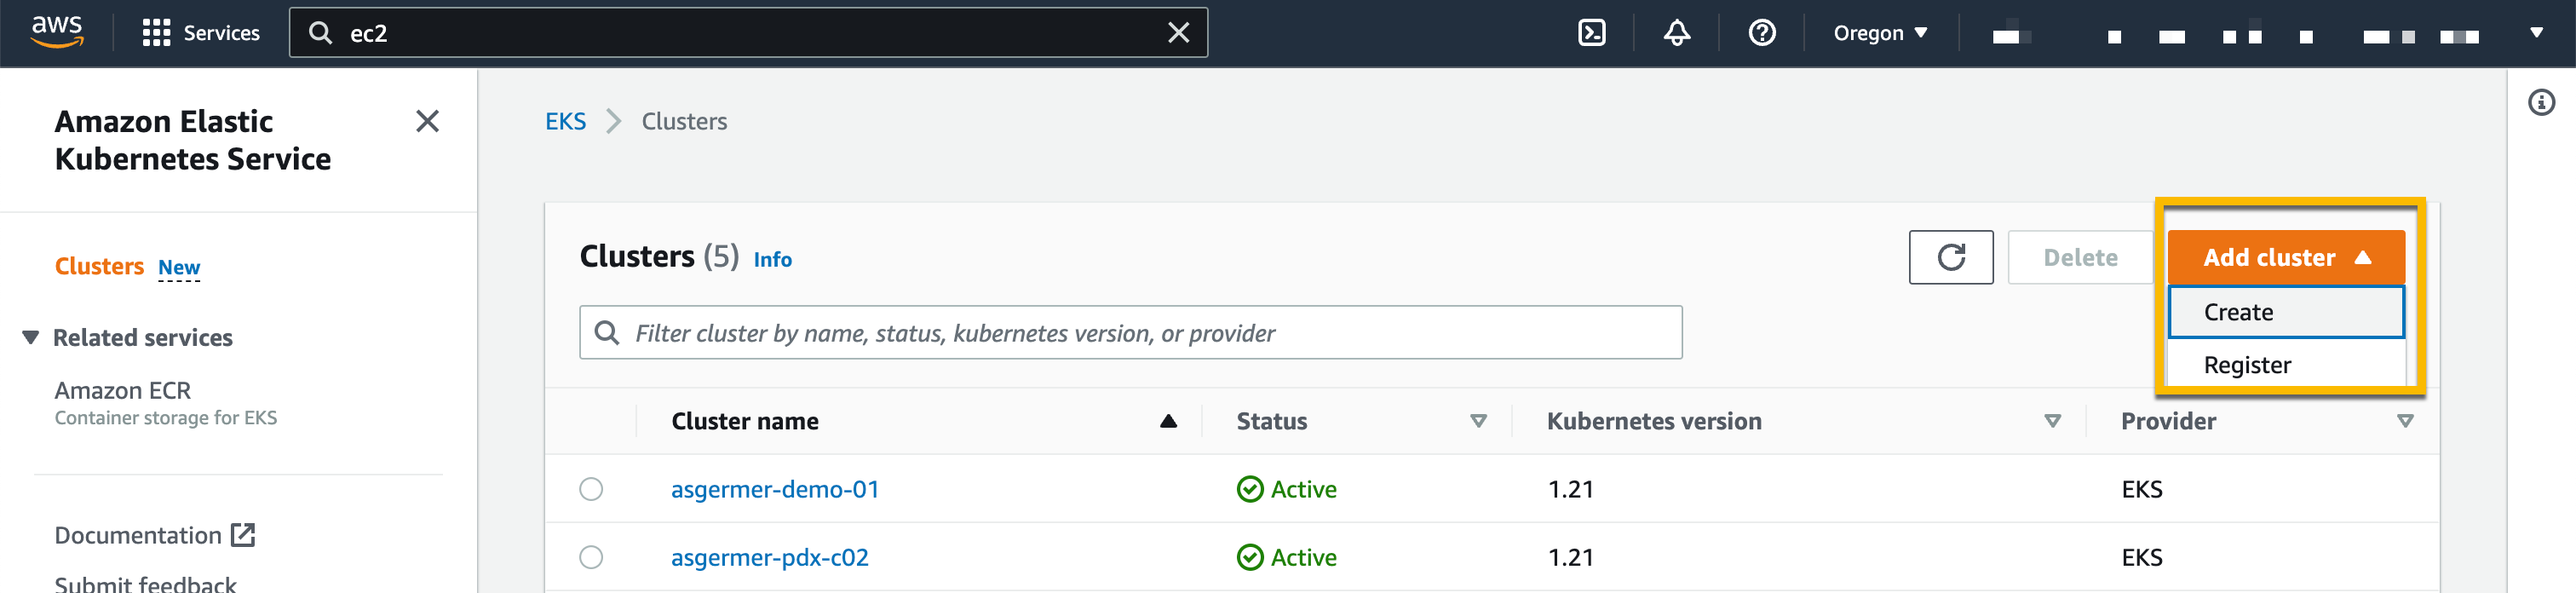Open the Oregon region dropdown

pos(1880,33)
